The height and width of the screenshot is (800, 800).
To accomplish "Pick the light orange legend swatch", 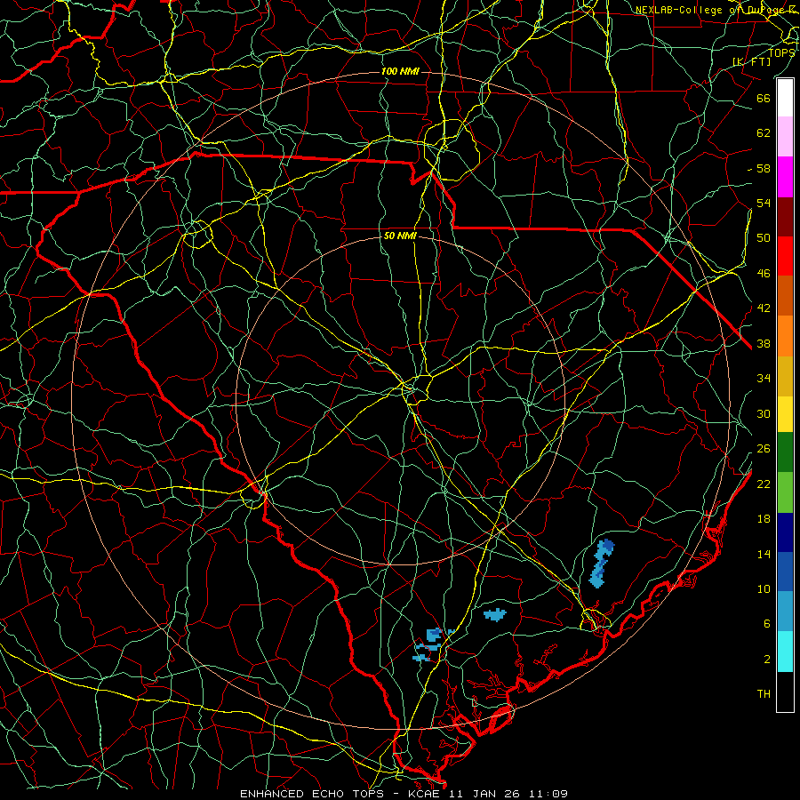I will [x=785, y=336].
